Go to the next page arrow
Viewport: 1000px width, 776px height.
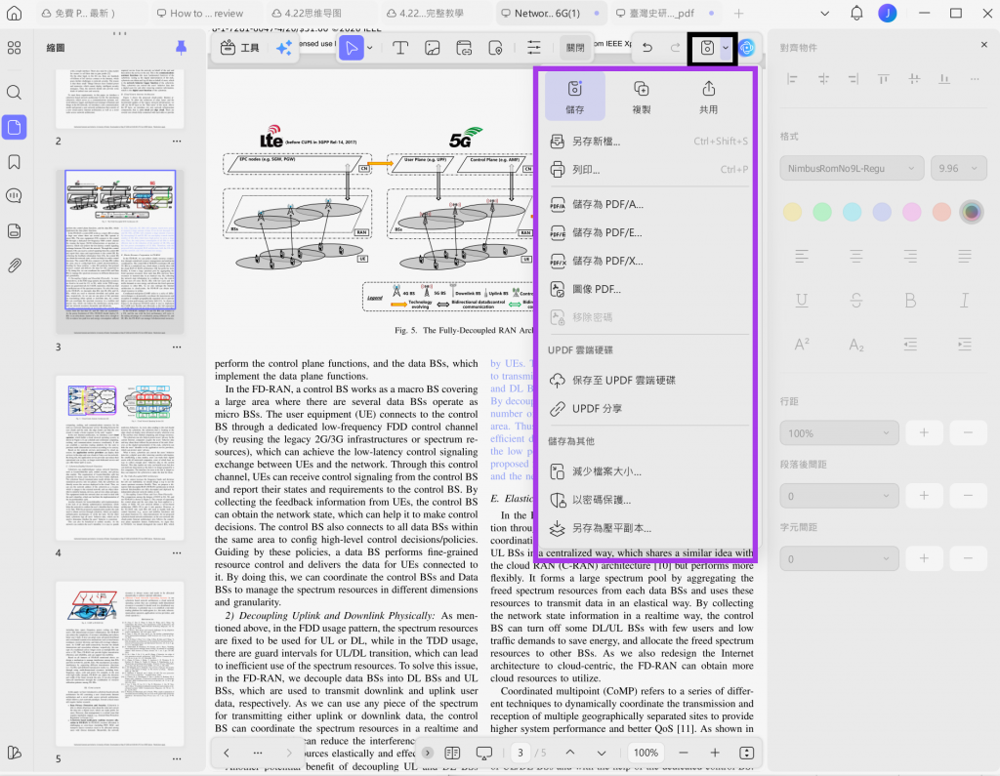click(x=602, y=753)
